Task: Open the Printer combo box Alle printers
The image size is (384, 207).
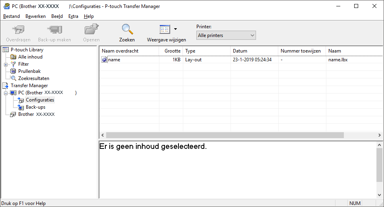Action: coord(226,35)
